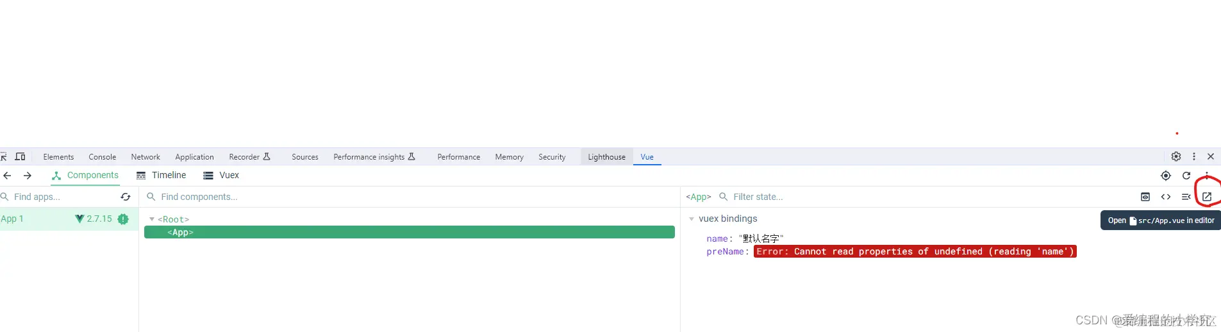Click the name binding value
The height and width of the screenshot is (332, 1221).
[x=761, y=238]
